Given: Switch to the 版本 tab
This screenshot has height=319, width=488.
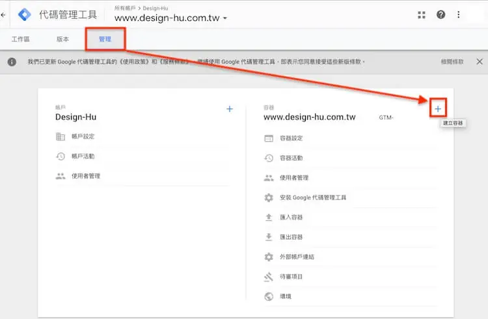Looking at the screenshot, I should click(x=62, y=39).
